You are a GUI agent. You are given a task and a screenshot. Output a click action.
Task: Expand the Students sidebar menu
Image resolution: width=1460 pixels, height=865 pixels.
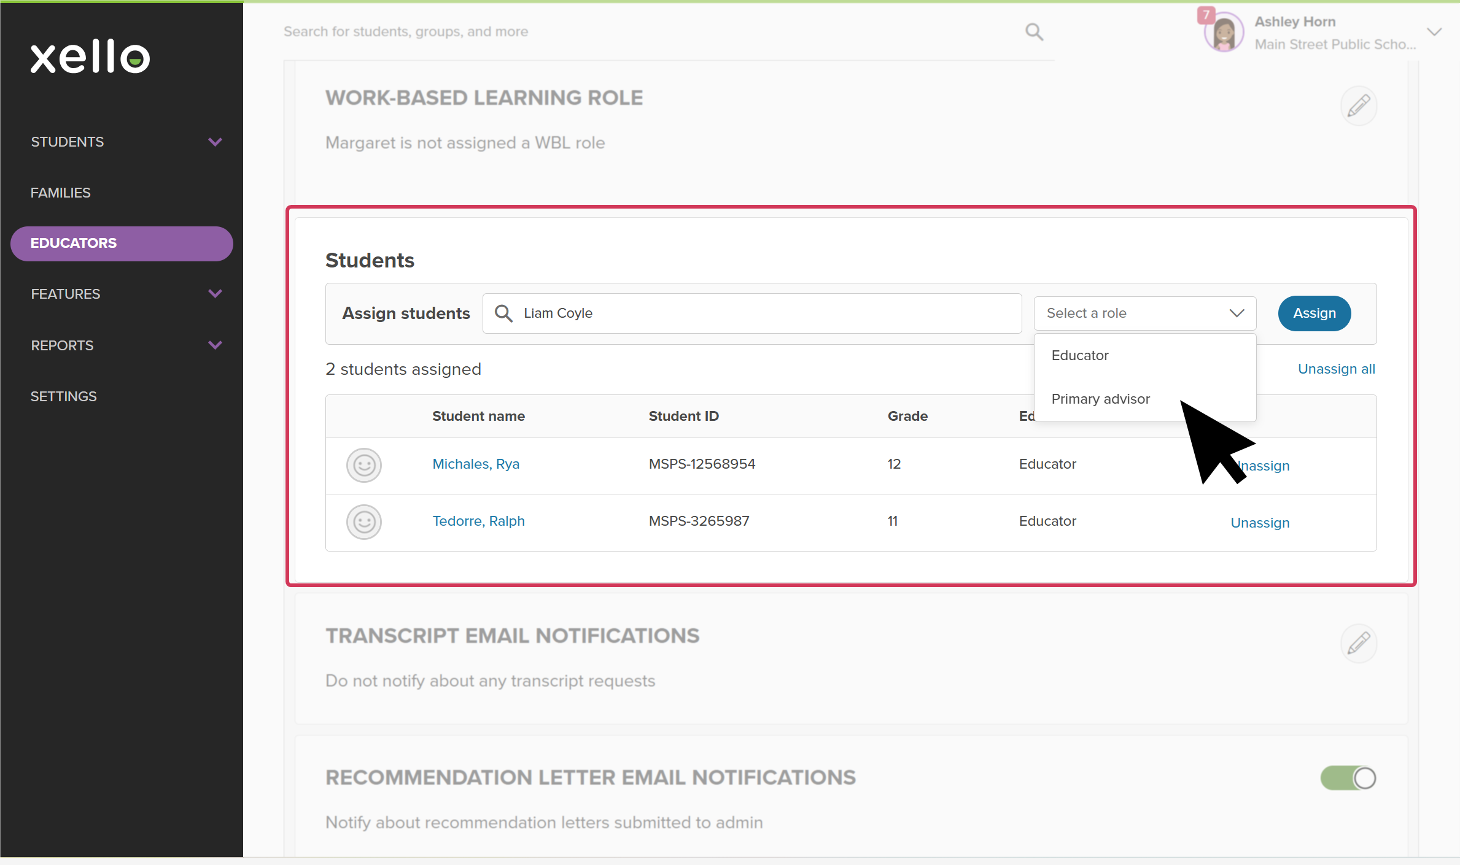(215, 142)
